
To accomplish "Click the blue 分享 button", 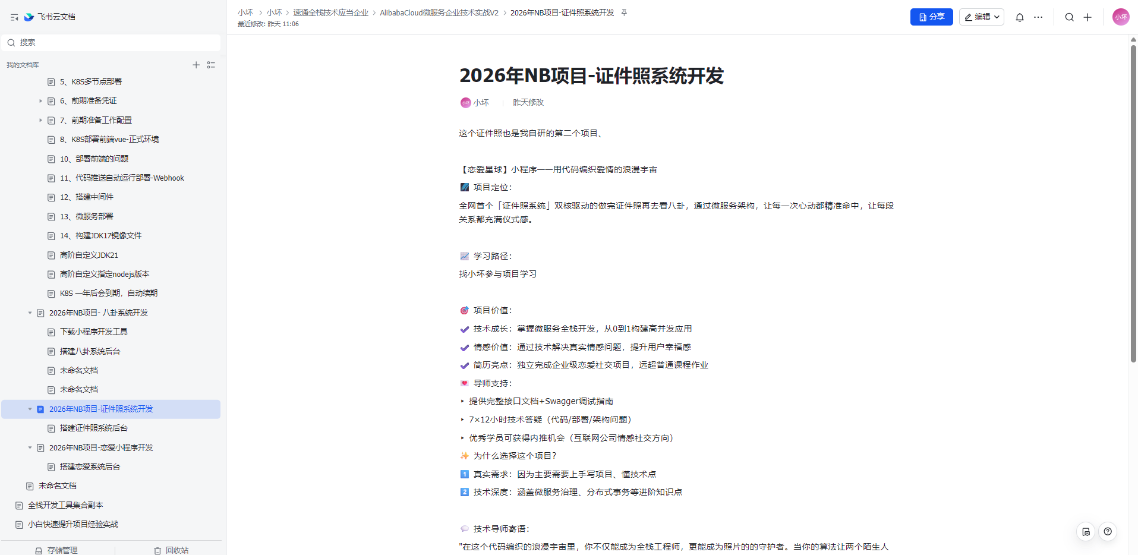I will (931, 17).
